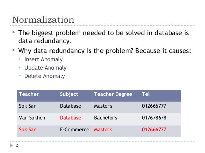Select the Normalization slide title
Screen dimensions: 205x153
pos(43,20)
